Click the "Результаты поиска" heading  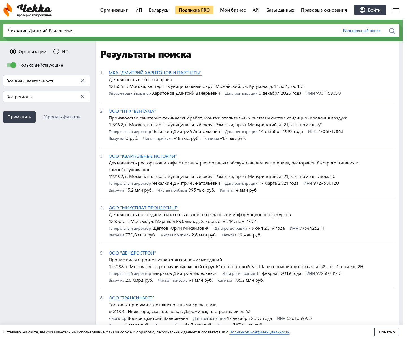[x=146, y=54]
